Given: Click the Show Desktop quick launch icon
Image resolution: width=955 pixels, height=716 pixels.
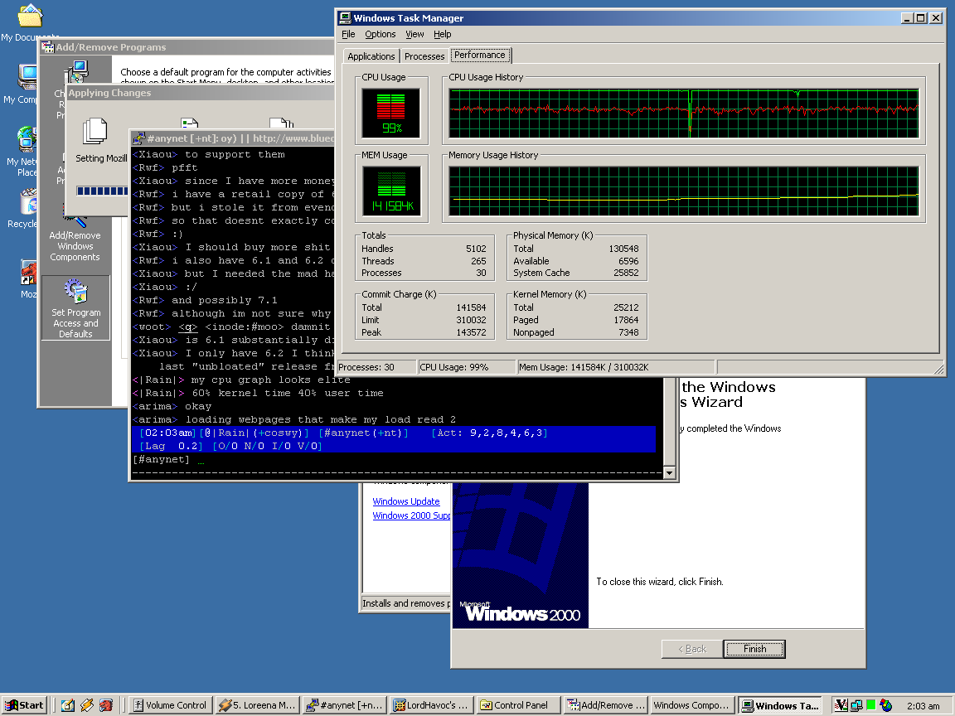Looking at the screenshot, I should (68, 705).
